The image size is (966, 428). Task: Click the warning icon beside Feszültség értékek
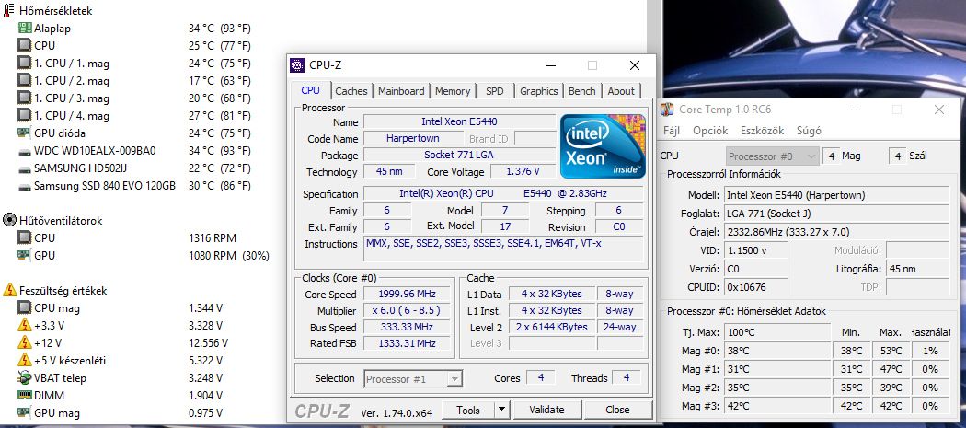coord(10,291)
